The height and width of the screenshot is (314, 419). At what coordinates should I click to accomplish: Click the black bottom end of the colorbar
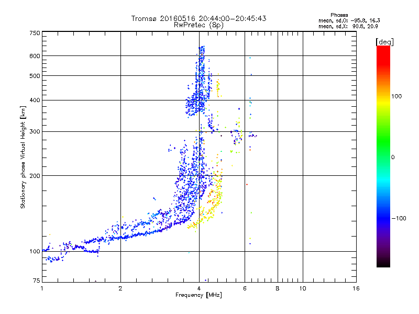click(x=383, y=263)
